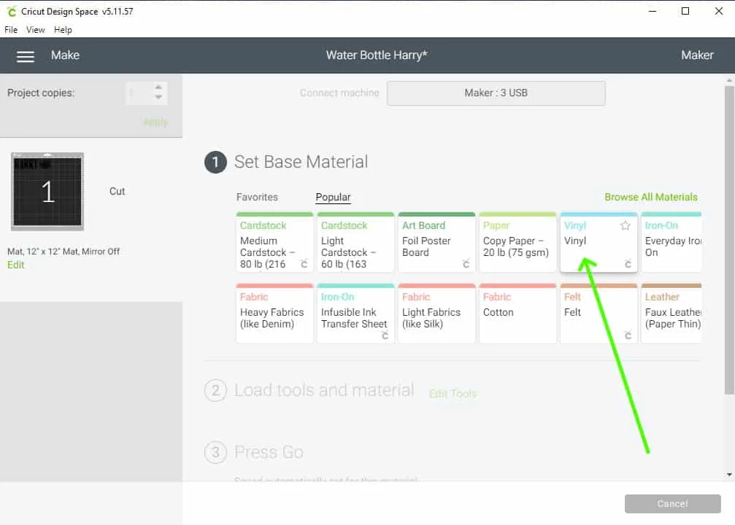Click Cricut icon on Foil Poster Board card
The width and height of the screenshot is (735, 525).
coord(466,264)
